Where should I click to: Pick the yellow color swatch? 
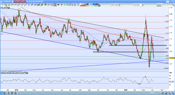point(91,5)
